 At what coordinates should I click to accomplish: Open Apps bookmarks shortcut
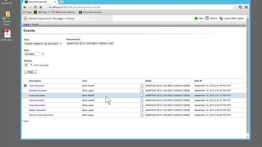27,12
